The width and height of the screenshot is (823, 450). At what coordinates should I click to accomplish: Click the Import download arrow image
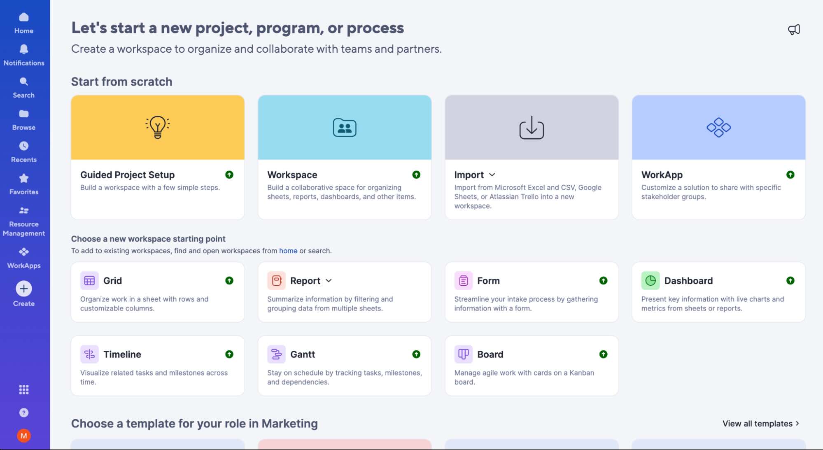[532, 127]
